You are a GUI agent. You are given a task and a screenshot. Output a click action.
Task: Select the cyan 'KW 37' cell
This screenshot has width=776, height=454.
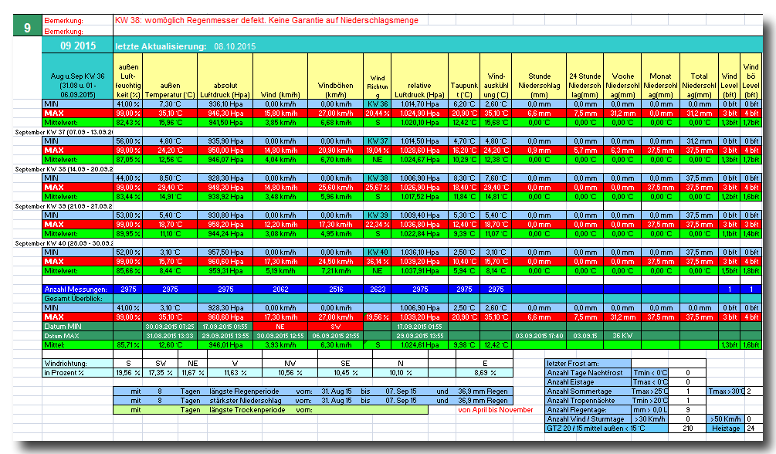(377, 141)
